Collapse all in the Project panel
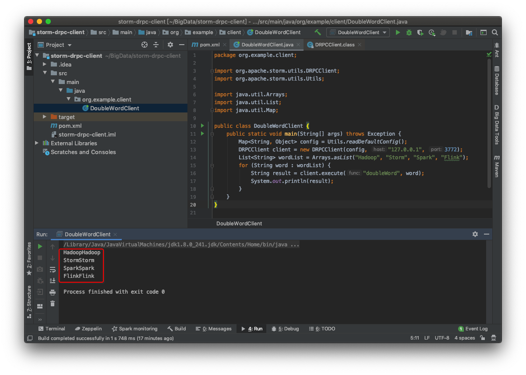This screenshot has height=375, width=526. 156,45
